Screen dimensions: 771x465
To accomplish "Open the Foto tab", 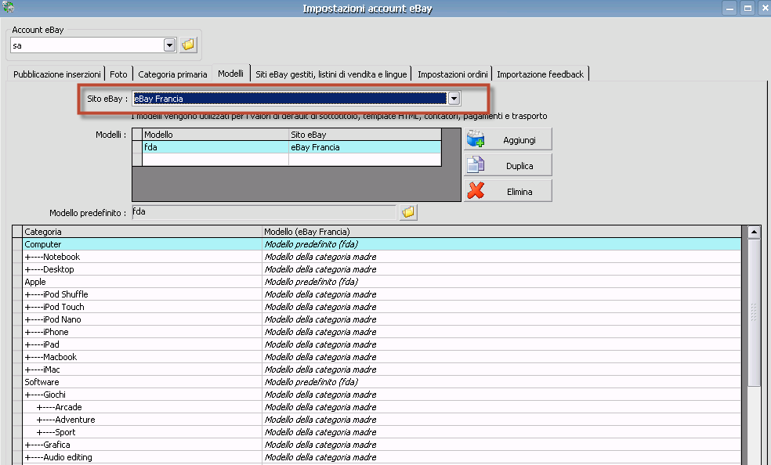I will (119, 74).
